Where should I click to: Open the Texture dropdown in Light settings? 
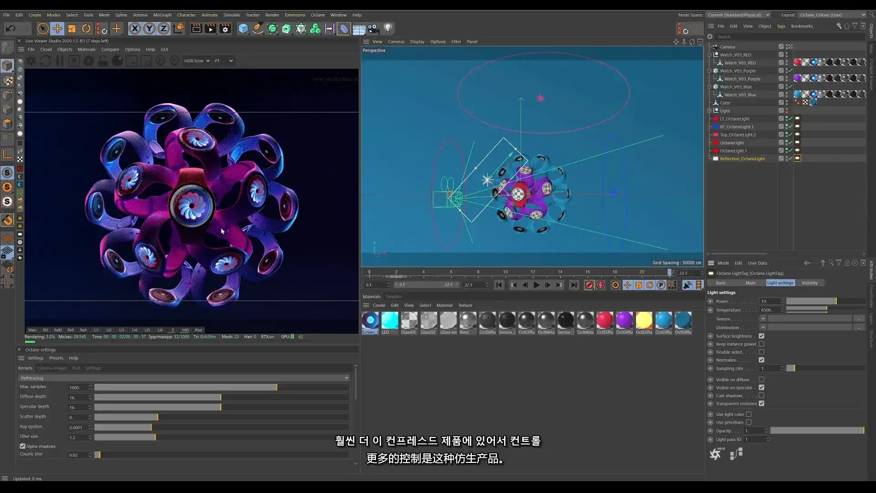click(763, 319)
